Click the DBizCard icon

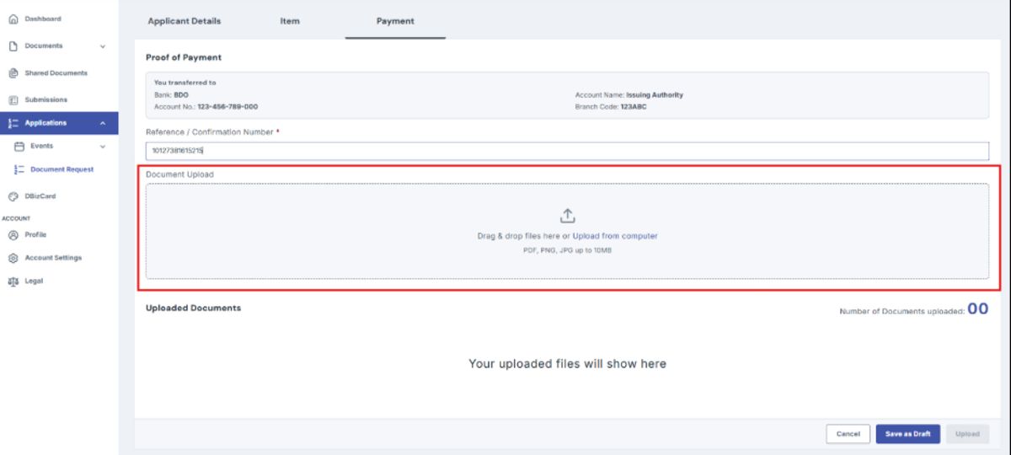13,196
